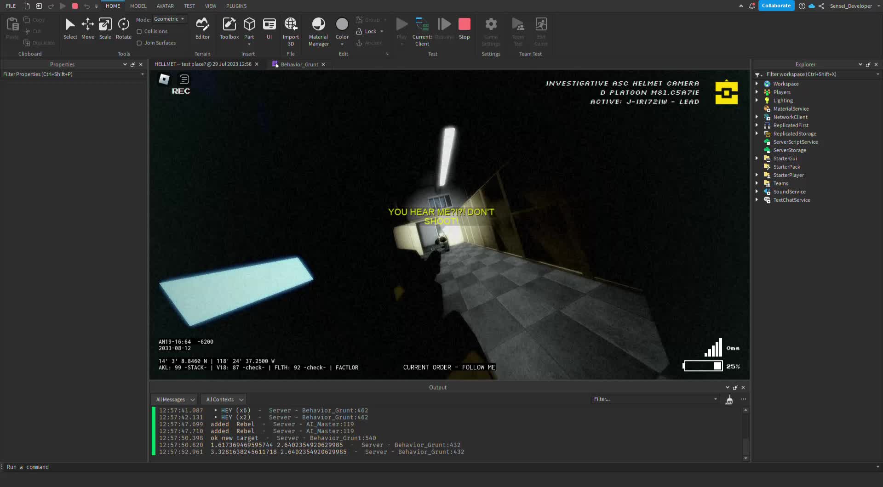The width and height of the screenshot is (883, 487).
Task: Close the HELLMET test place tab
Action: click(x=257, y=64)
